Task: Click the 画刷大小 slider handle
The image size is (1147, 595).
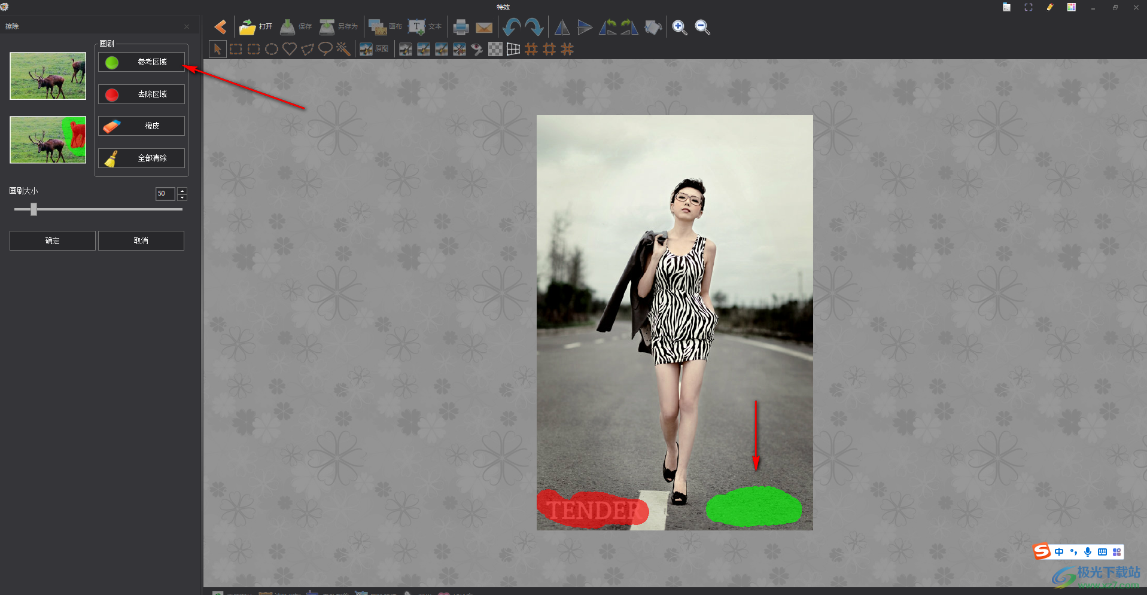Action: (x=34, y=209)
